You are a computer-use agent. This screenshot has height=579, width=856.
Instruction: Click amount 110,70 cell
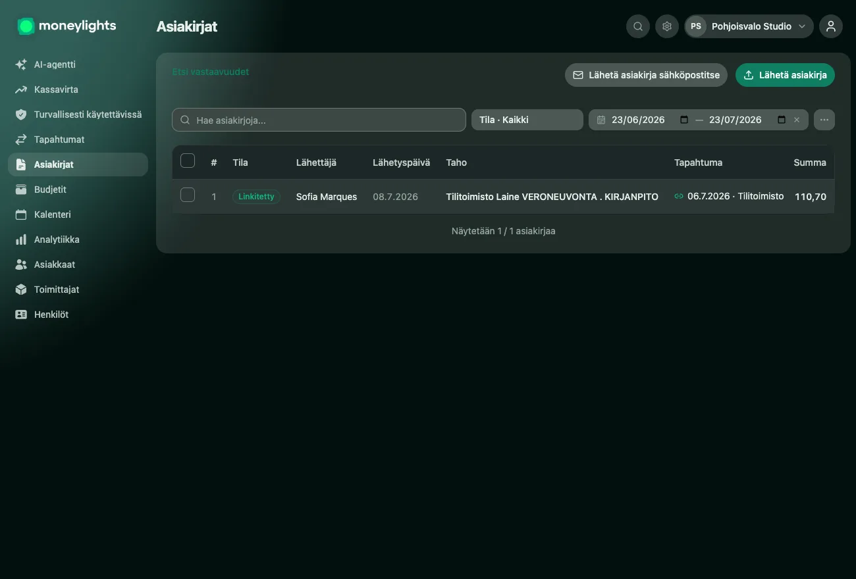811,197
